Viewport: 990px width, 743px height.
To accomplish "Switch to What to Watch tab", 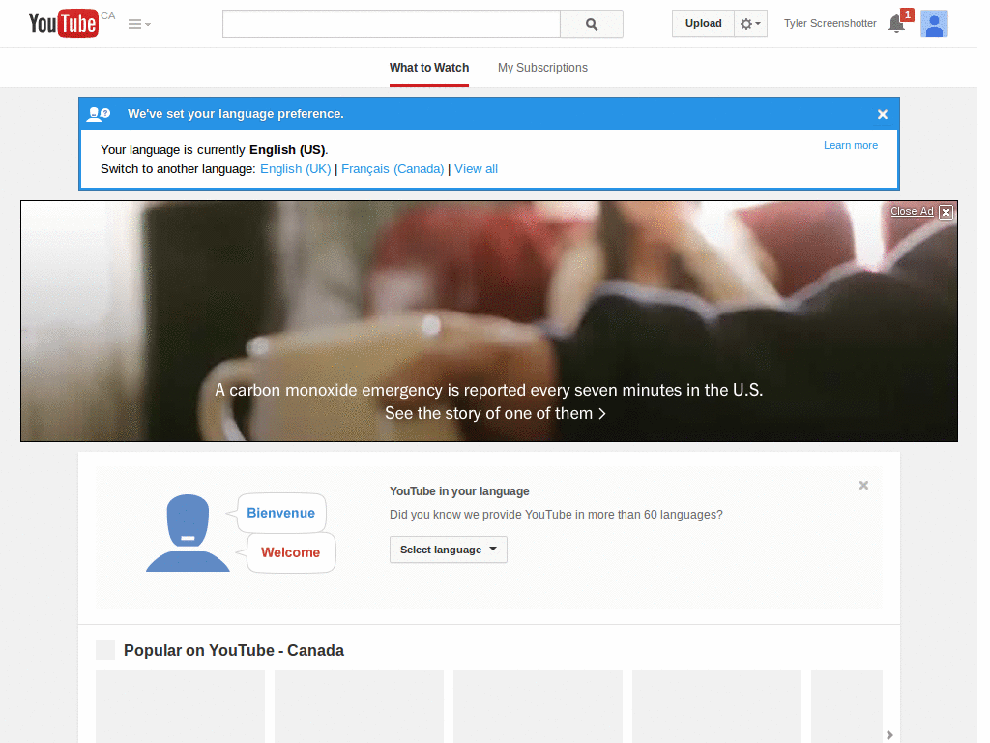I will click(428, 68).
